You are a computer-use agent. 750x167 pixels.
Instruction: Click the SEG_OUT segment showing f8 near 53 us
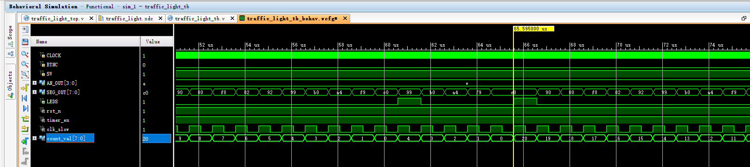tap(224, 92)
